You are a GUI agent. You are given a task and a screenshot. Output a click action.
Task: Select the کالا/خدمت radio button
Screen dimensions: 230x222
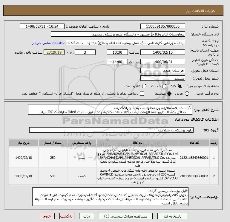[144, 86]
